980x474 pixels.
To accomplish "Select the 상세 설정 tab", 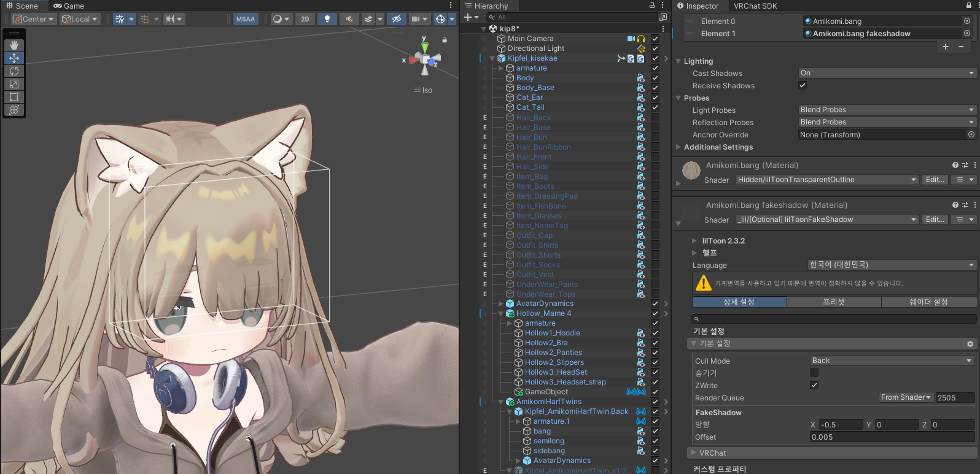I will point(739,302).
